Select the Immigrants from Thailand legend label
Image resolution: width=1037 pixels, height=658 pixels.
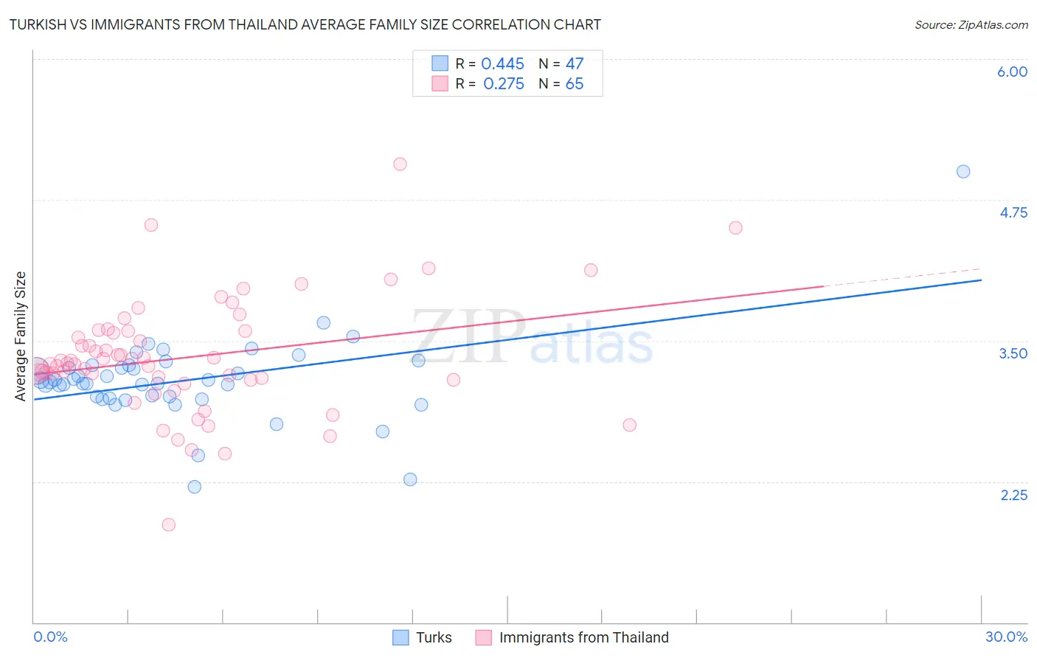[584, 637]
